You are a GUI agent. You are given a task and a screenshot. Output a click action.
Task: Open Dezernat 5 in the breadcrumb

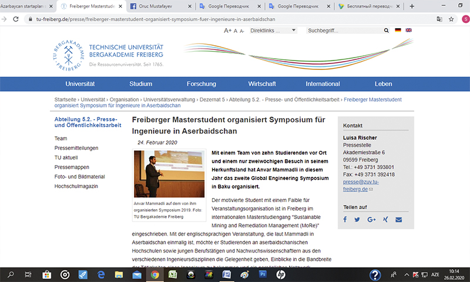[x=212, y=99]
